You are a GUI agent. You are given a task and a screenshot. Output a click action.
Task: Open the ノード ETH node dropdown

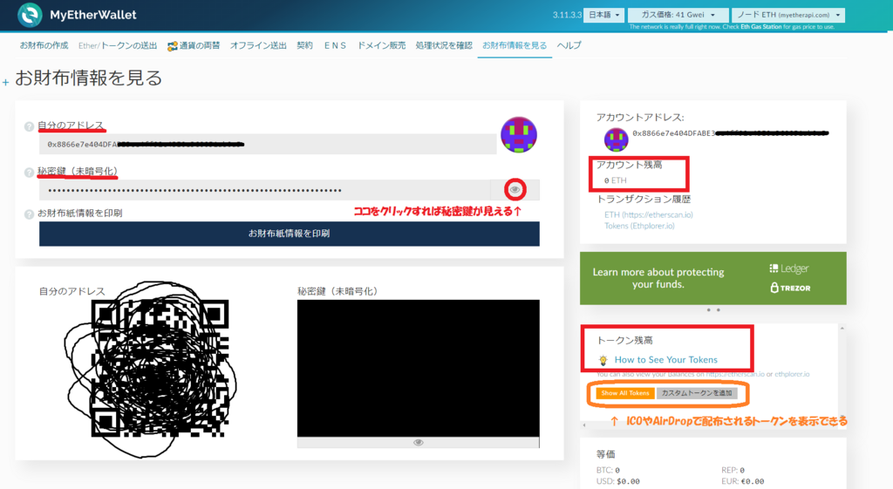pyautogui.click(x=788, y=15)
